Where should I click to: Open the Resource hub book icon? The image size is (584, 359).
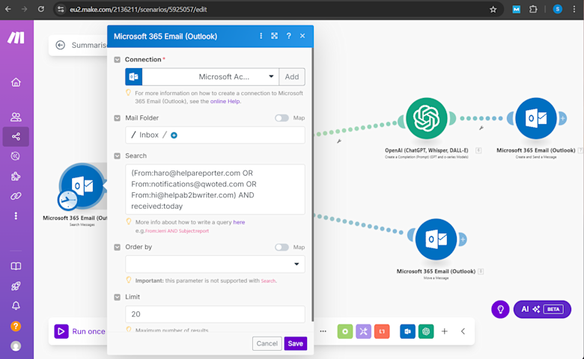coord(16,266)
